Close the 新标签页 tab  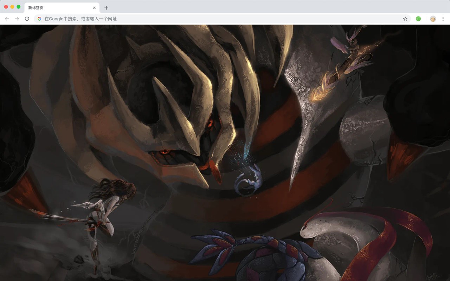(x=94, y=8)
